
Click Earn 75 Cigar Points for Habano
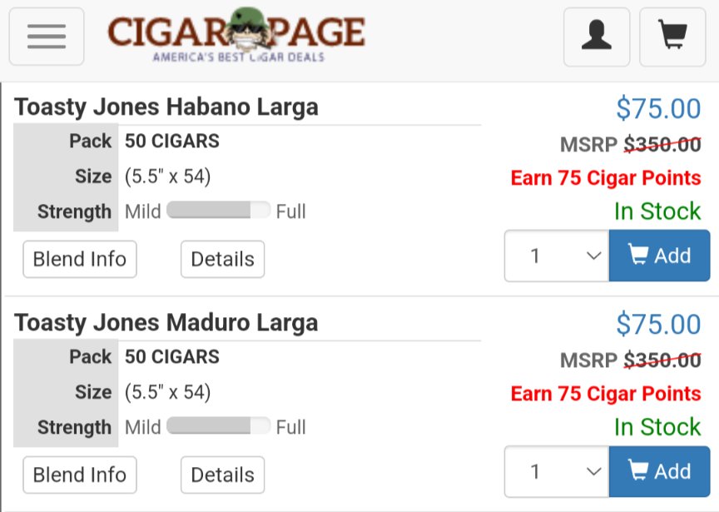tap(606, 178)
